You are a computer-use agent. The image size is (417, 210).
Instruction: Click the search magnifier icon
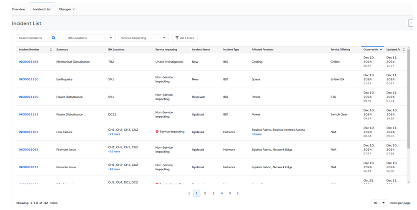(53, 38)
